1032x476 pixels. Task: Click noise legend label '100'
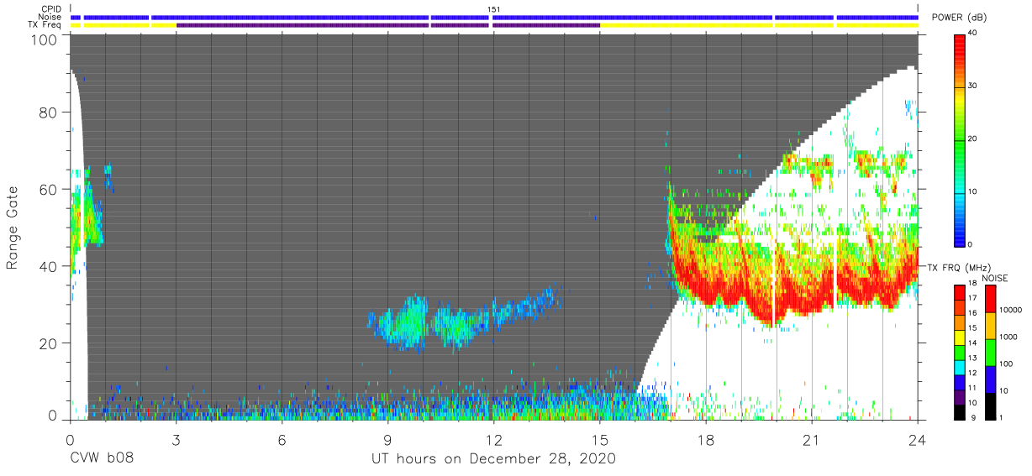tap(1008, 364)
